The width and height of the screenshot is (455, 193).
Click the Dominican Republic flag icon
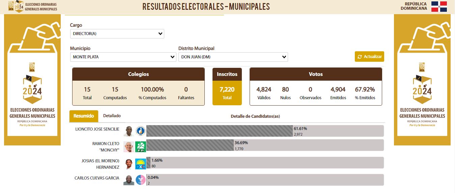coord(439,6)
